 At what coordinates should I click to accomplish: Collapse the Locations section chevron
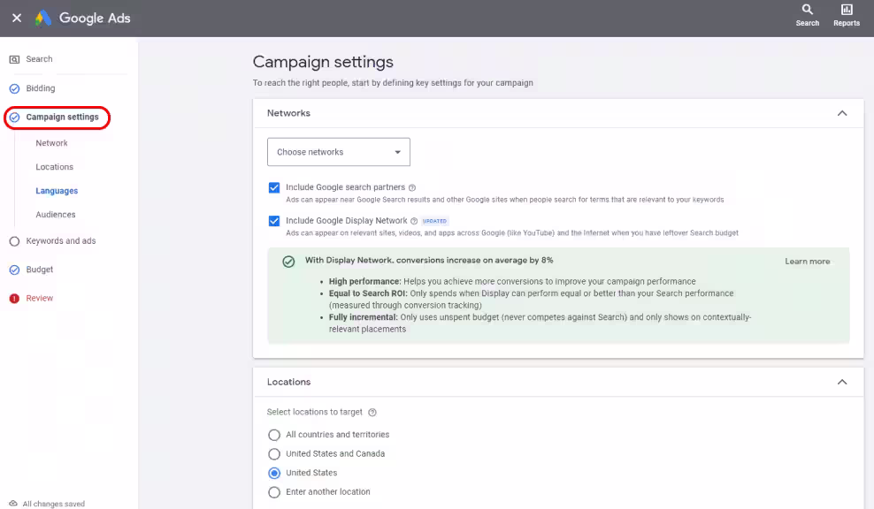click(841, 382)
